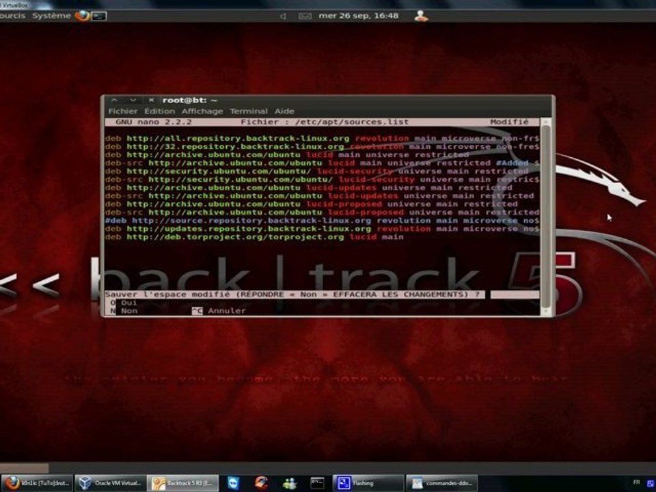Open Aide menu in terminal
This screenshot has height=492, width=656.
(284, 111)
